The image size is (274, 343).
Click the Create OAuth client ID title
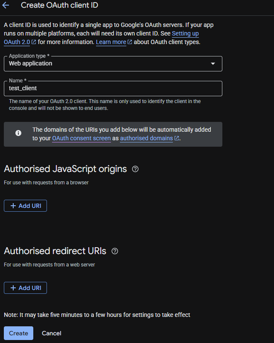point(59,5)
